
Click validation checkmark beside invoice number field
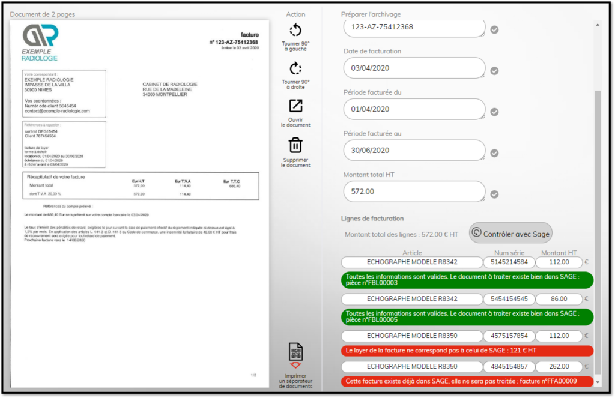494,29
